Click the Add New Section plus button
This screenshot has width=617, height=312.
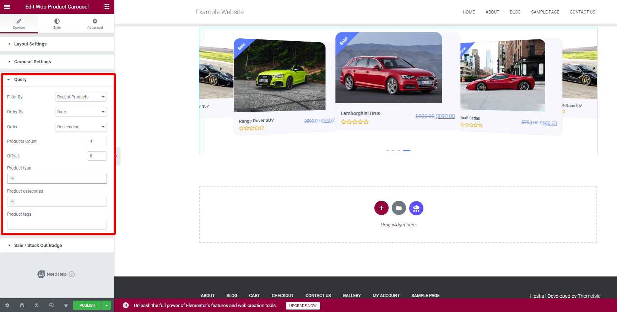click(x=381, y=208)
